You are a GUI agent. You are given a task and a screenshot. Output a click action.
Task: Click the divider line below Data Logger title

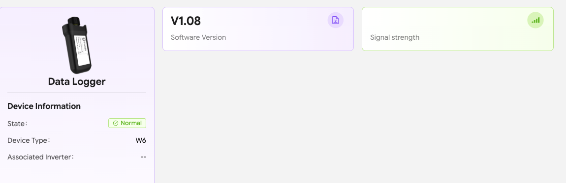[76, 92]
